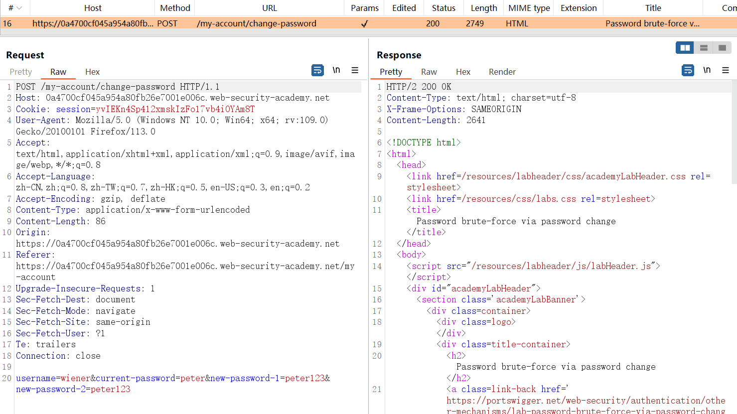Toggle word wrap in Request panel

click(x=317, y=70)
